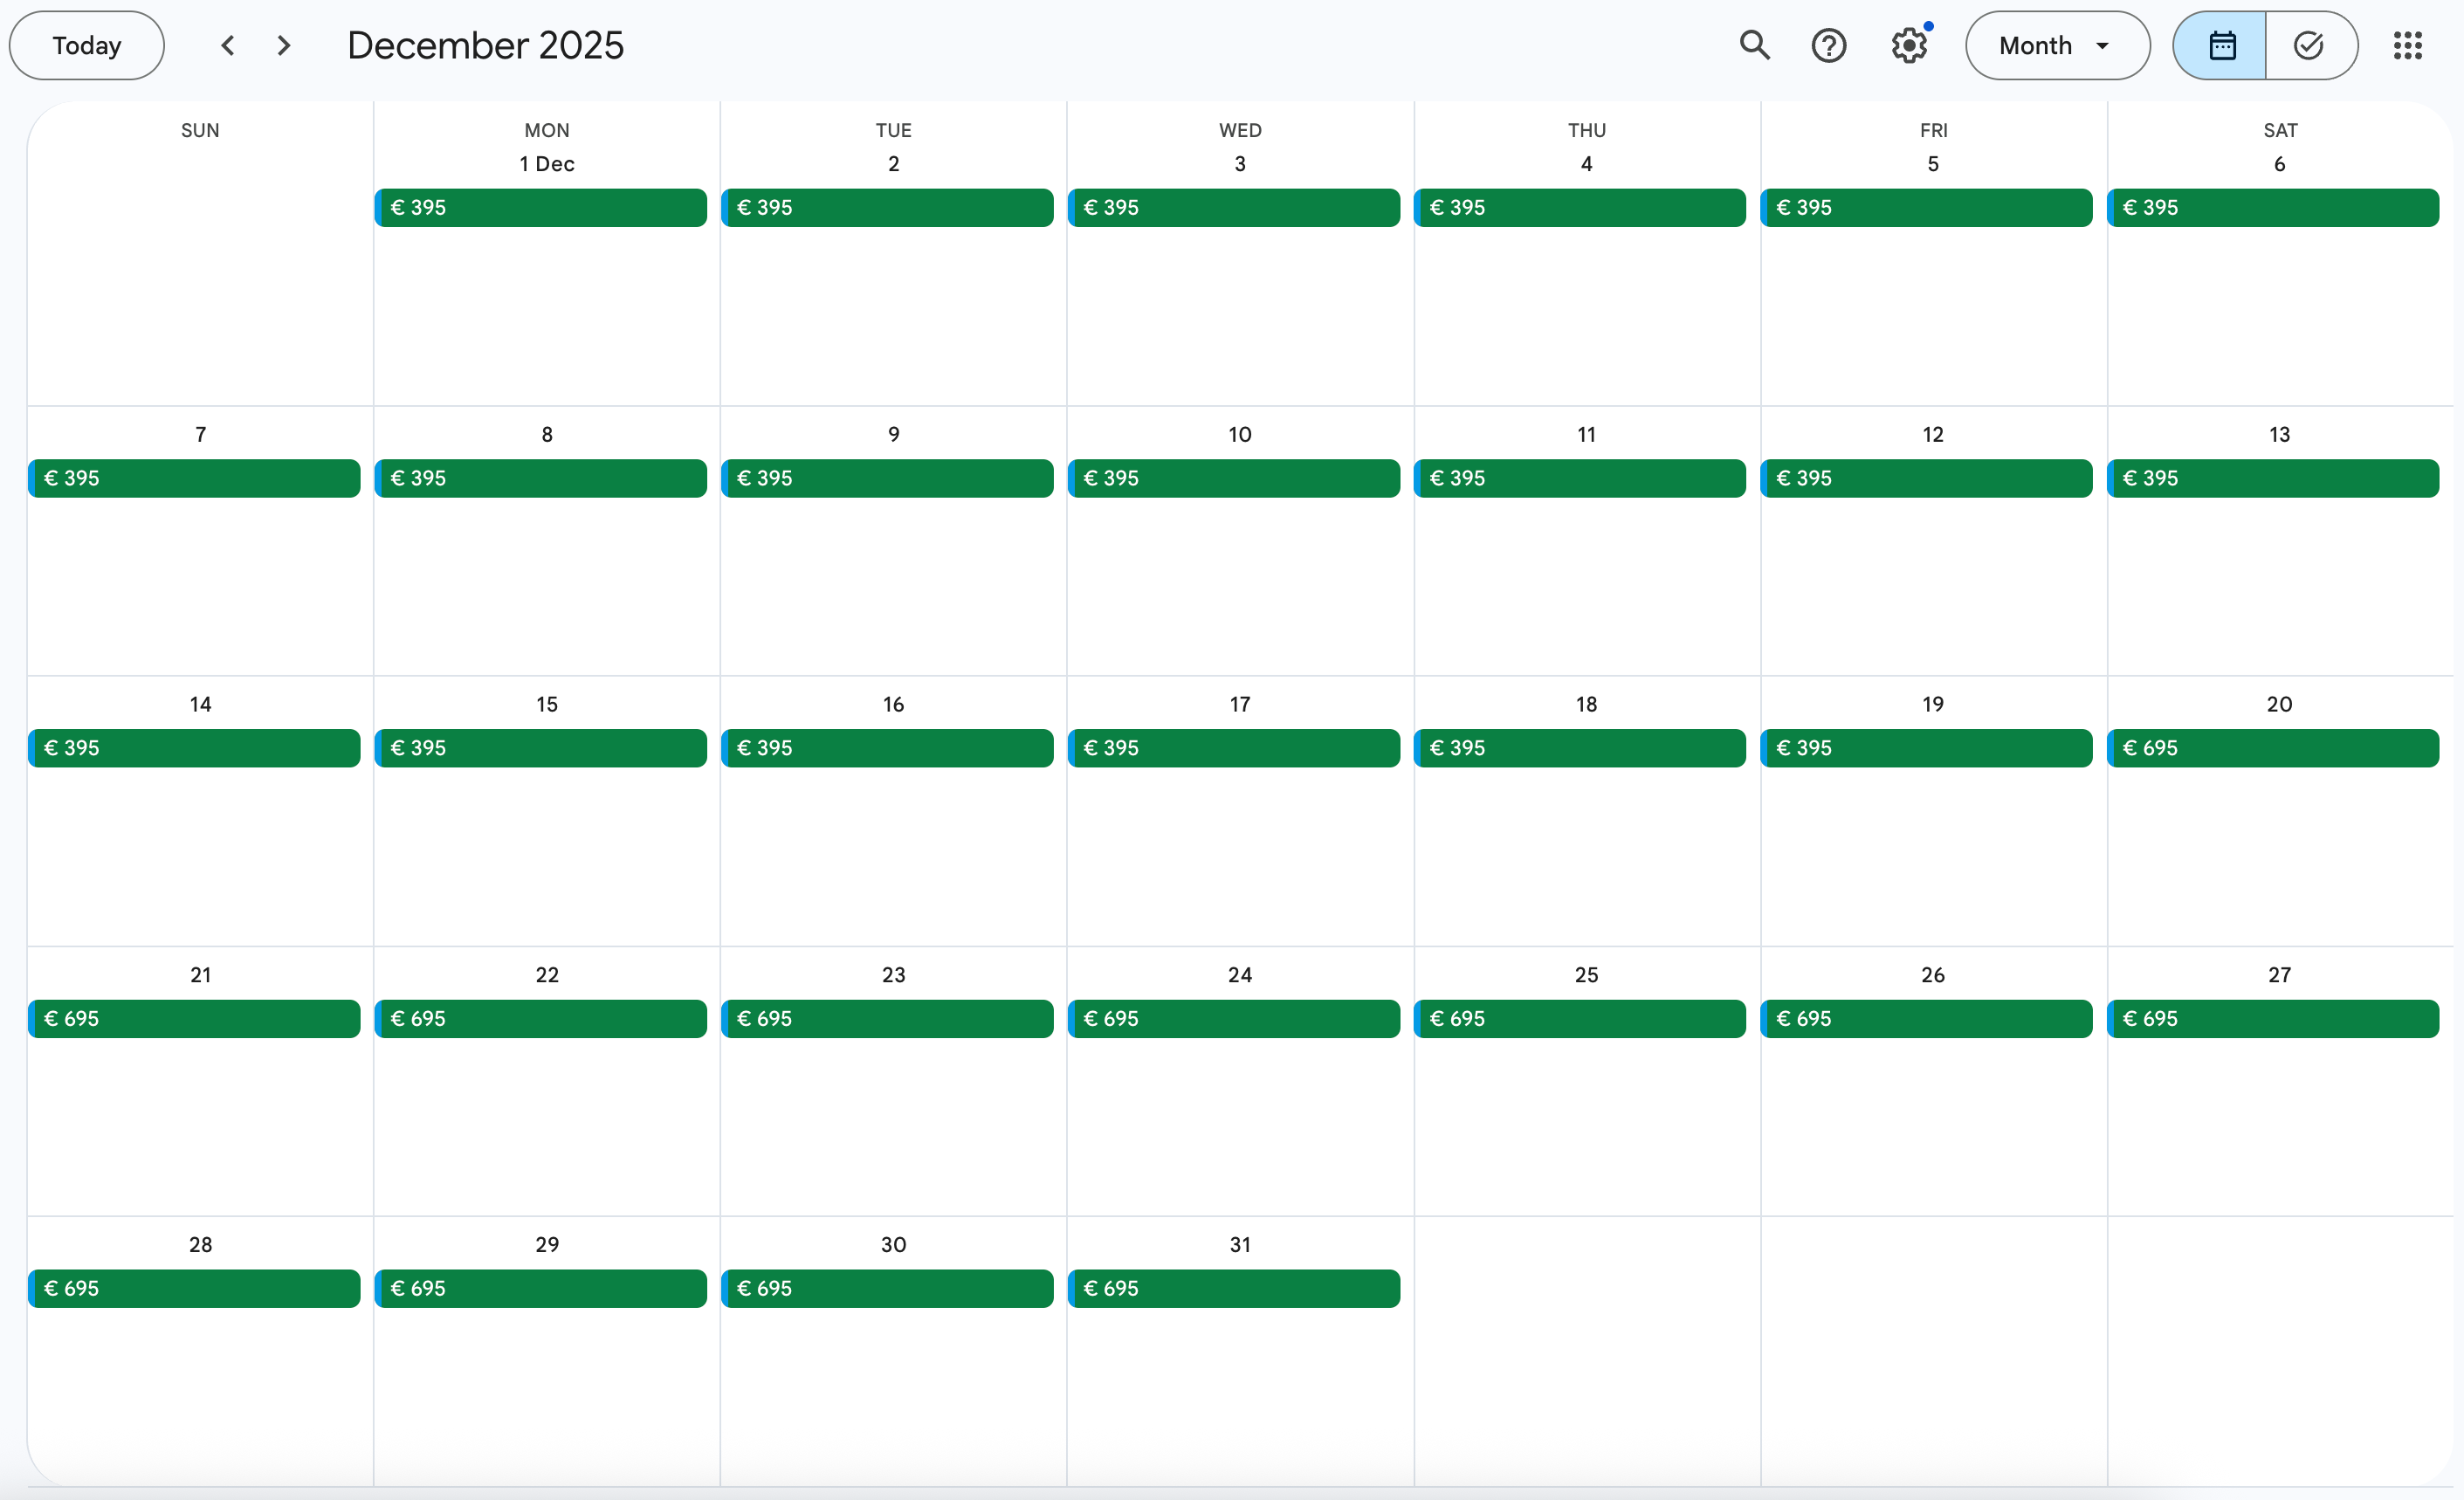Click date number 5 in Friday column
This screenshot has height=1500, width=2464.
point(1933,164)
